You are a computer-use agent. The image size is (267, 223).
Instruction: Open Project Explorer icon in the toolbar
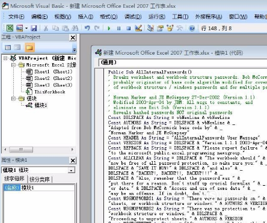point(150,28)
